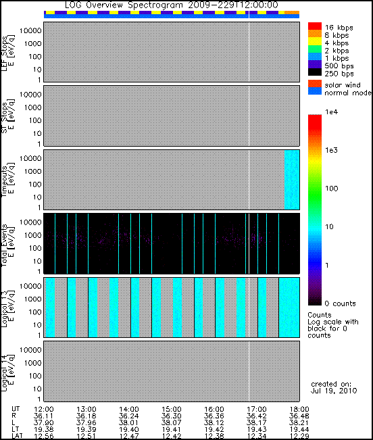
Task: Click the Logical 14 spectrogram panel
Action: (x=172, y=371)
